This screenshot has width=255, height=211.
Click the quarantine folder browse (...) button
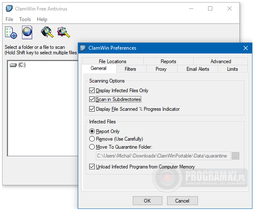point(235,156)
